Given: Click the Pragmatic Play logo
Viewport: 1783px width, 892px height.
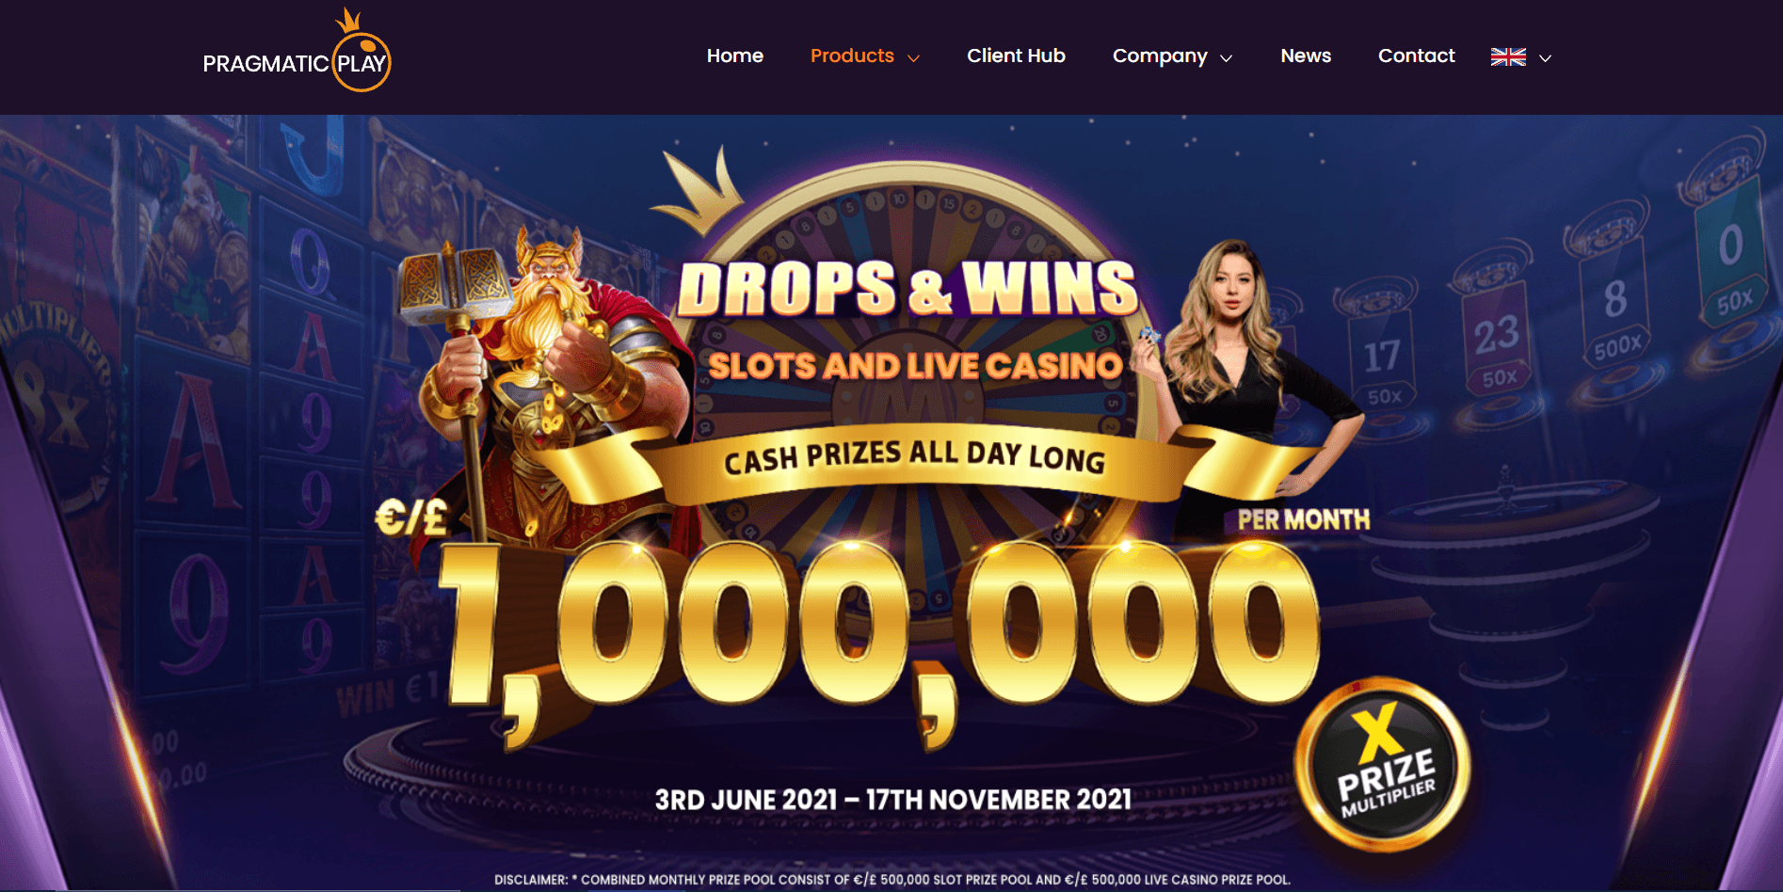Looking at the screenshot, I should (297, 51).
